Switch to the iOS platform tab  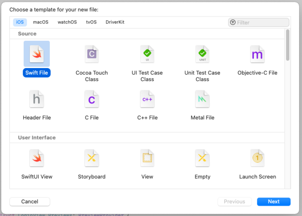[20, 22]
